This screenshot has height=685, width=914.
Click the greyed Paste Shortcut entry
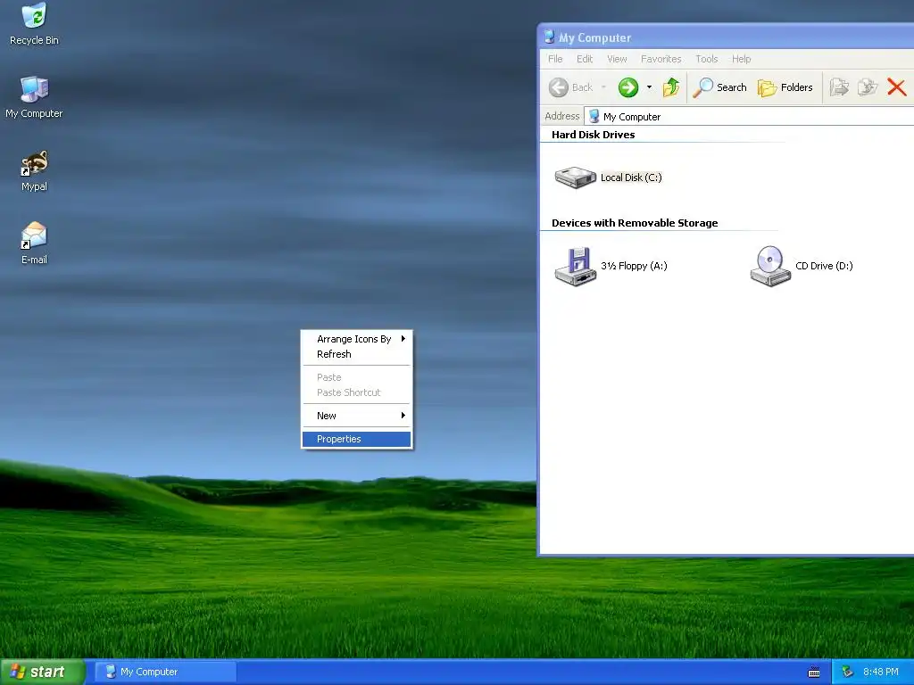[356, 392]
